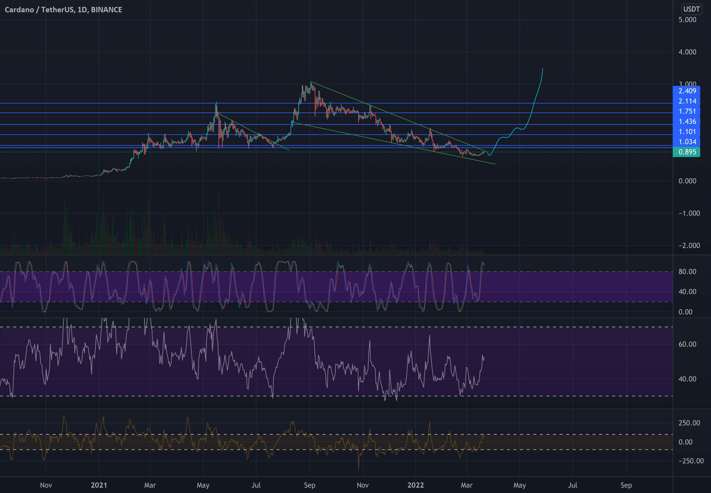This screenshot has width=711, height=493.
Task: Click the 2022 time axis label
Action: click(x=416, y=485)
